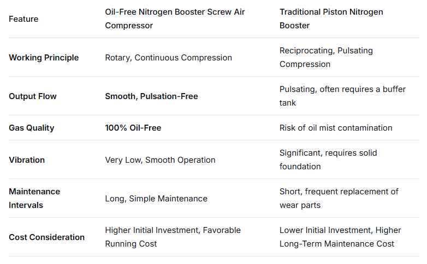Click "Short, frequent replacement of wear parts" text

(x=339, y=199)
